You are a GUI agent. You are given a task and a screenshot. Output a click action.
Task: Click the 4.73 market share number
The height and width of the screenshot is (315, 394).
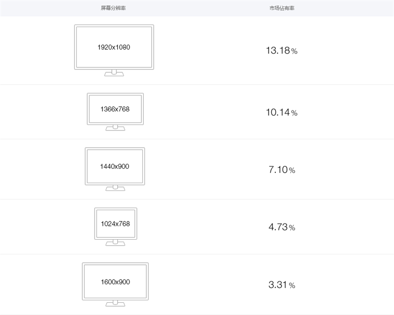(278, 227)
